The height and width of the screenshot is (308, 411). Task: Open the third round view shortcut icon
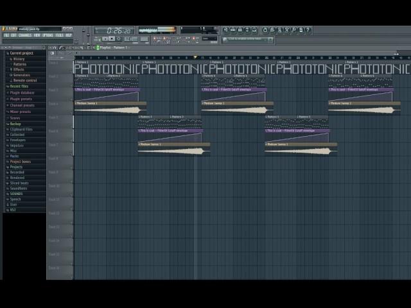240,30
